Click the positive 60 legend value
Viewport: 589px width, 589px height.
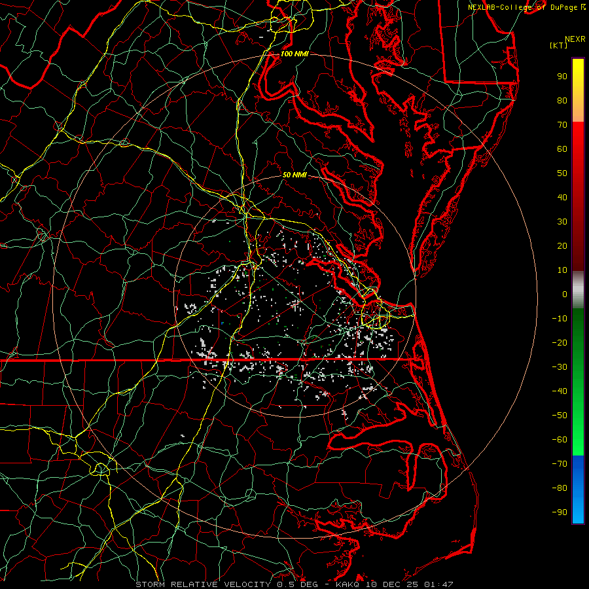(562, 149)
